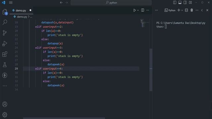Click the Python terminal label
Screen dimensions: 212x119
(x=170, y=10)
